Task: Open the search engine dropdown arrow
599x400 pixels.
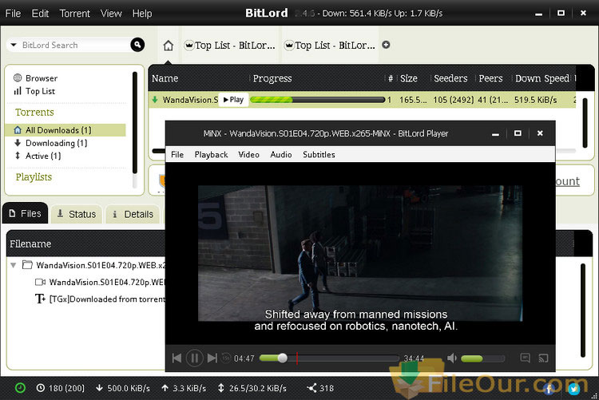Action: [14, 45]
